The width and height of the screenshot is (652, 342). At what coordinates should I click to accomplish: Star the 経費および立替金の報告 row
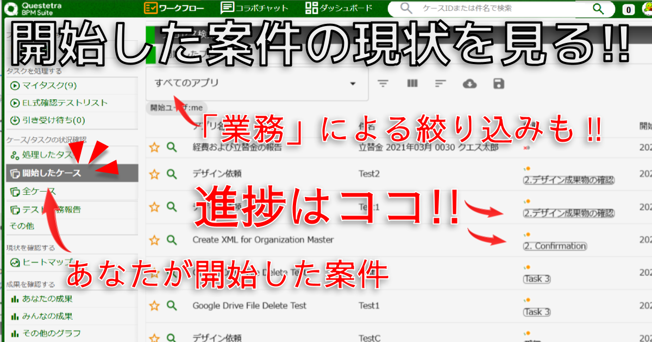point(154,148)
